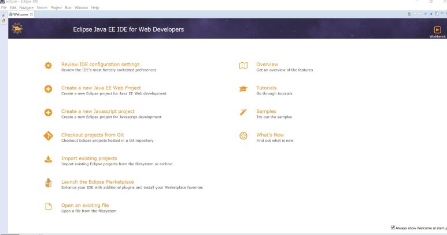Click the Navigate back arrow in Welcome toolbar
The image size is (447, 235).
[415, 14]
